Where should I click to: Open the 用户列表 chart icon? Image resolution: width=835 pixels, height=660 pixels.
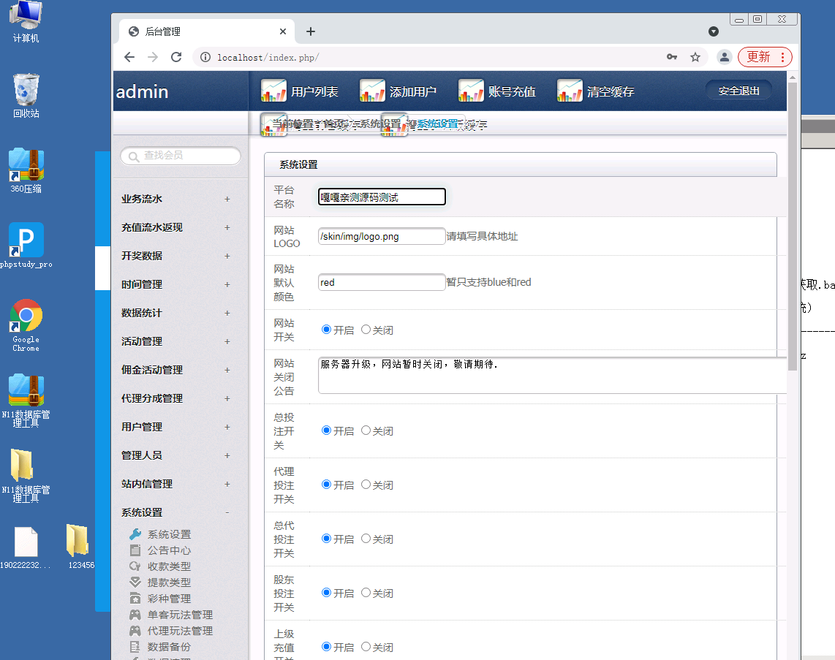[273, 91]
